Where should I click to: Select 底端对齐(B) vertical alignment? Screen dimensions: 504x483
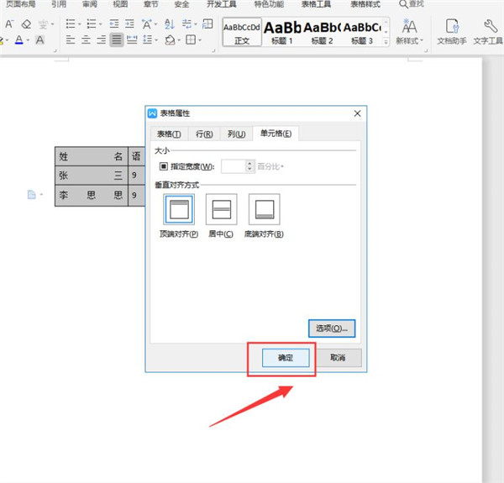tap(265, 209)
